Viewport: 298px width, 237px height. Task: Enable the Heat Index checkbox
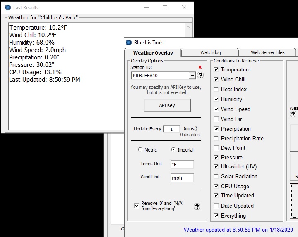point(216,89)
